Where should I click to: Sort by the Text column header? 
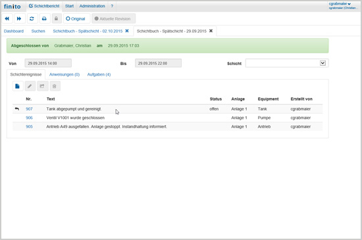point(51,99)
